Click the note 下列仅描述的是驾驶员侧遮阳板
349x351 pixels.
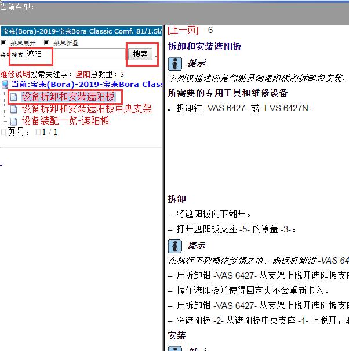[259, 78]
